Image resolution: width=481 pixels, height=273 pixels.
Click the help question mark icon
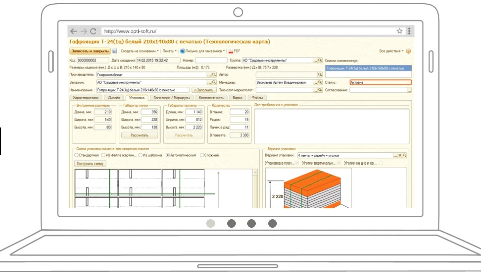point(408,51)
